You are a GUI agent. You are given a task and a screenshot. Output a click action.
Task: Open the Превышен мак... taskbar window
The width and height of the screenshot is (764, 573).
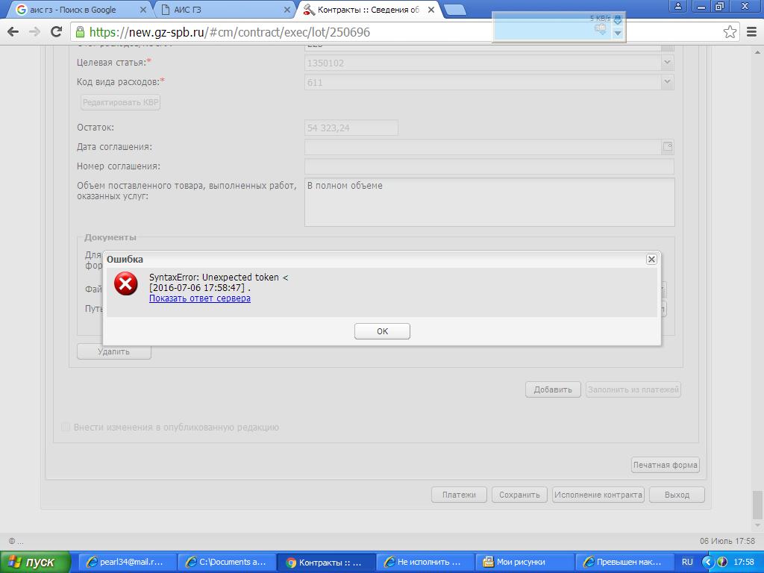[624, 563]
